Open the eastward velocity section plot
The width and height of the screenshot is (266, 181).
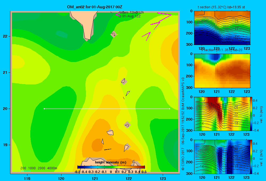pyautogui.click(x=222, y=157)
